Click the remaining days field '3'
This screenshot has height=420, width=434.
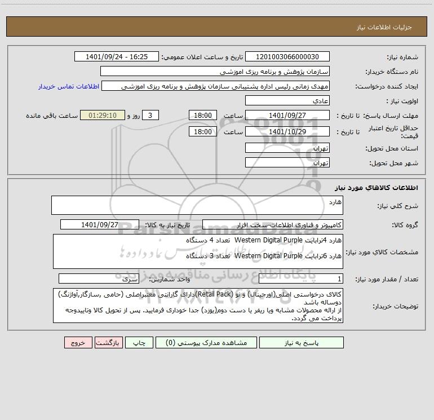[x=150, y=116]
